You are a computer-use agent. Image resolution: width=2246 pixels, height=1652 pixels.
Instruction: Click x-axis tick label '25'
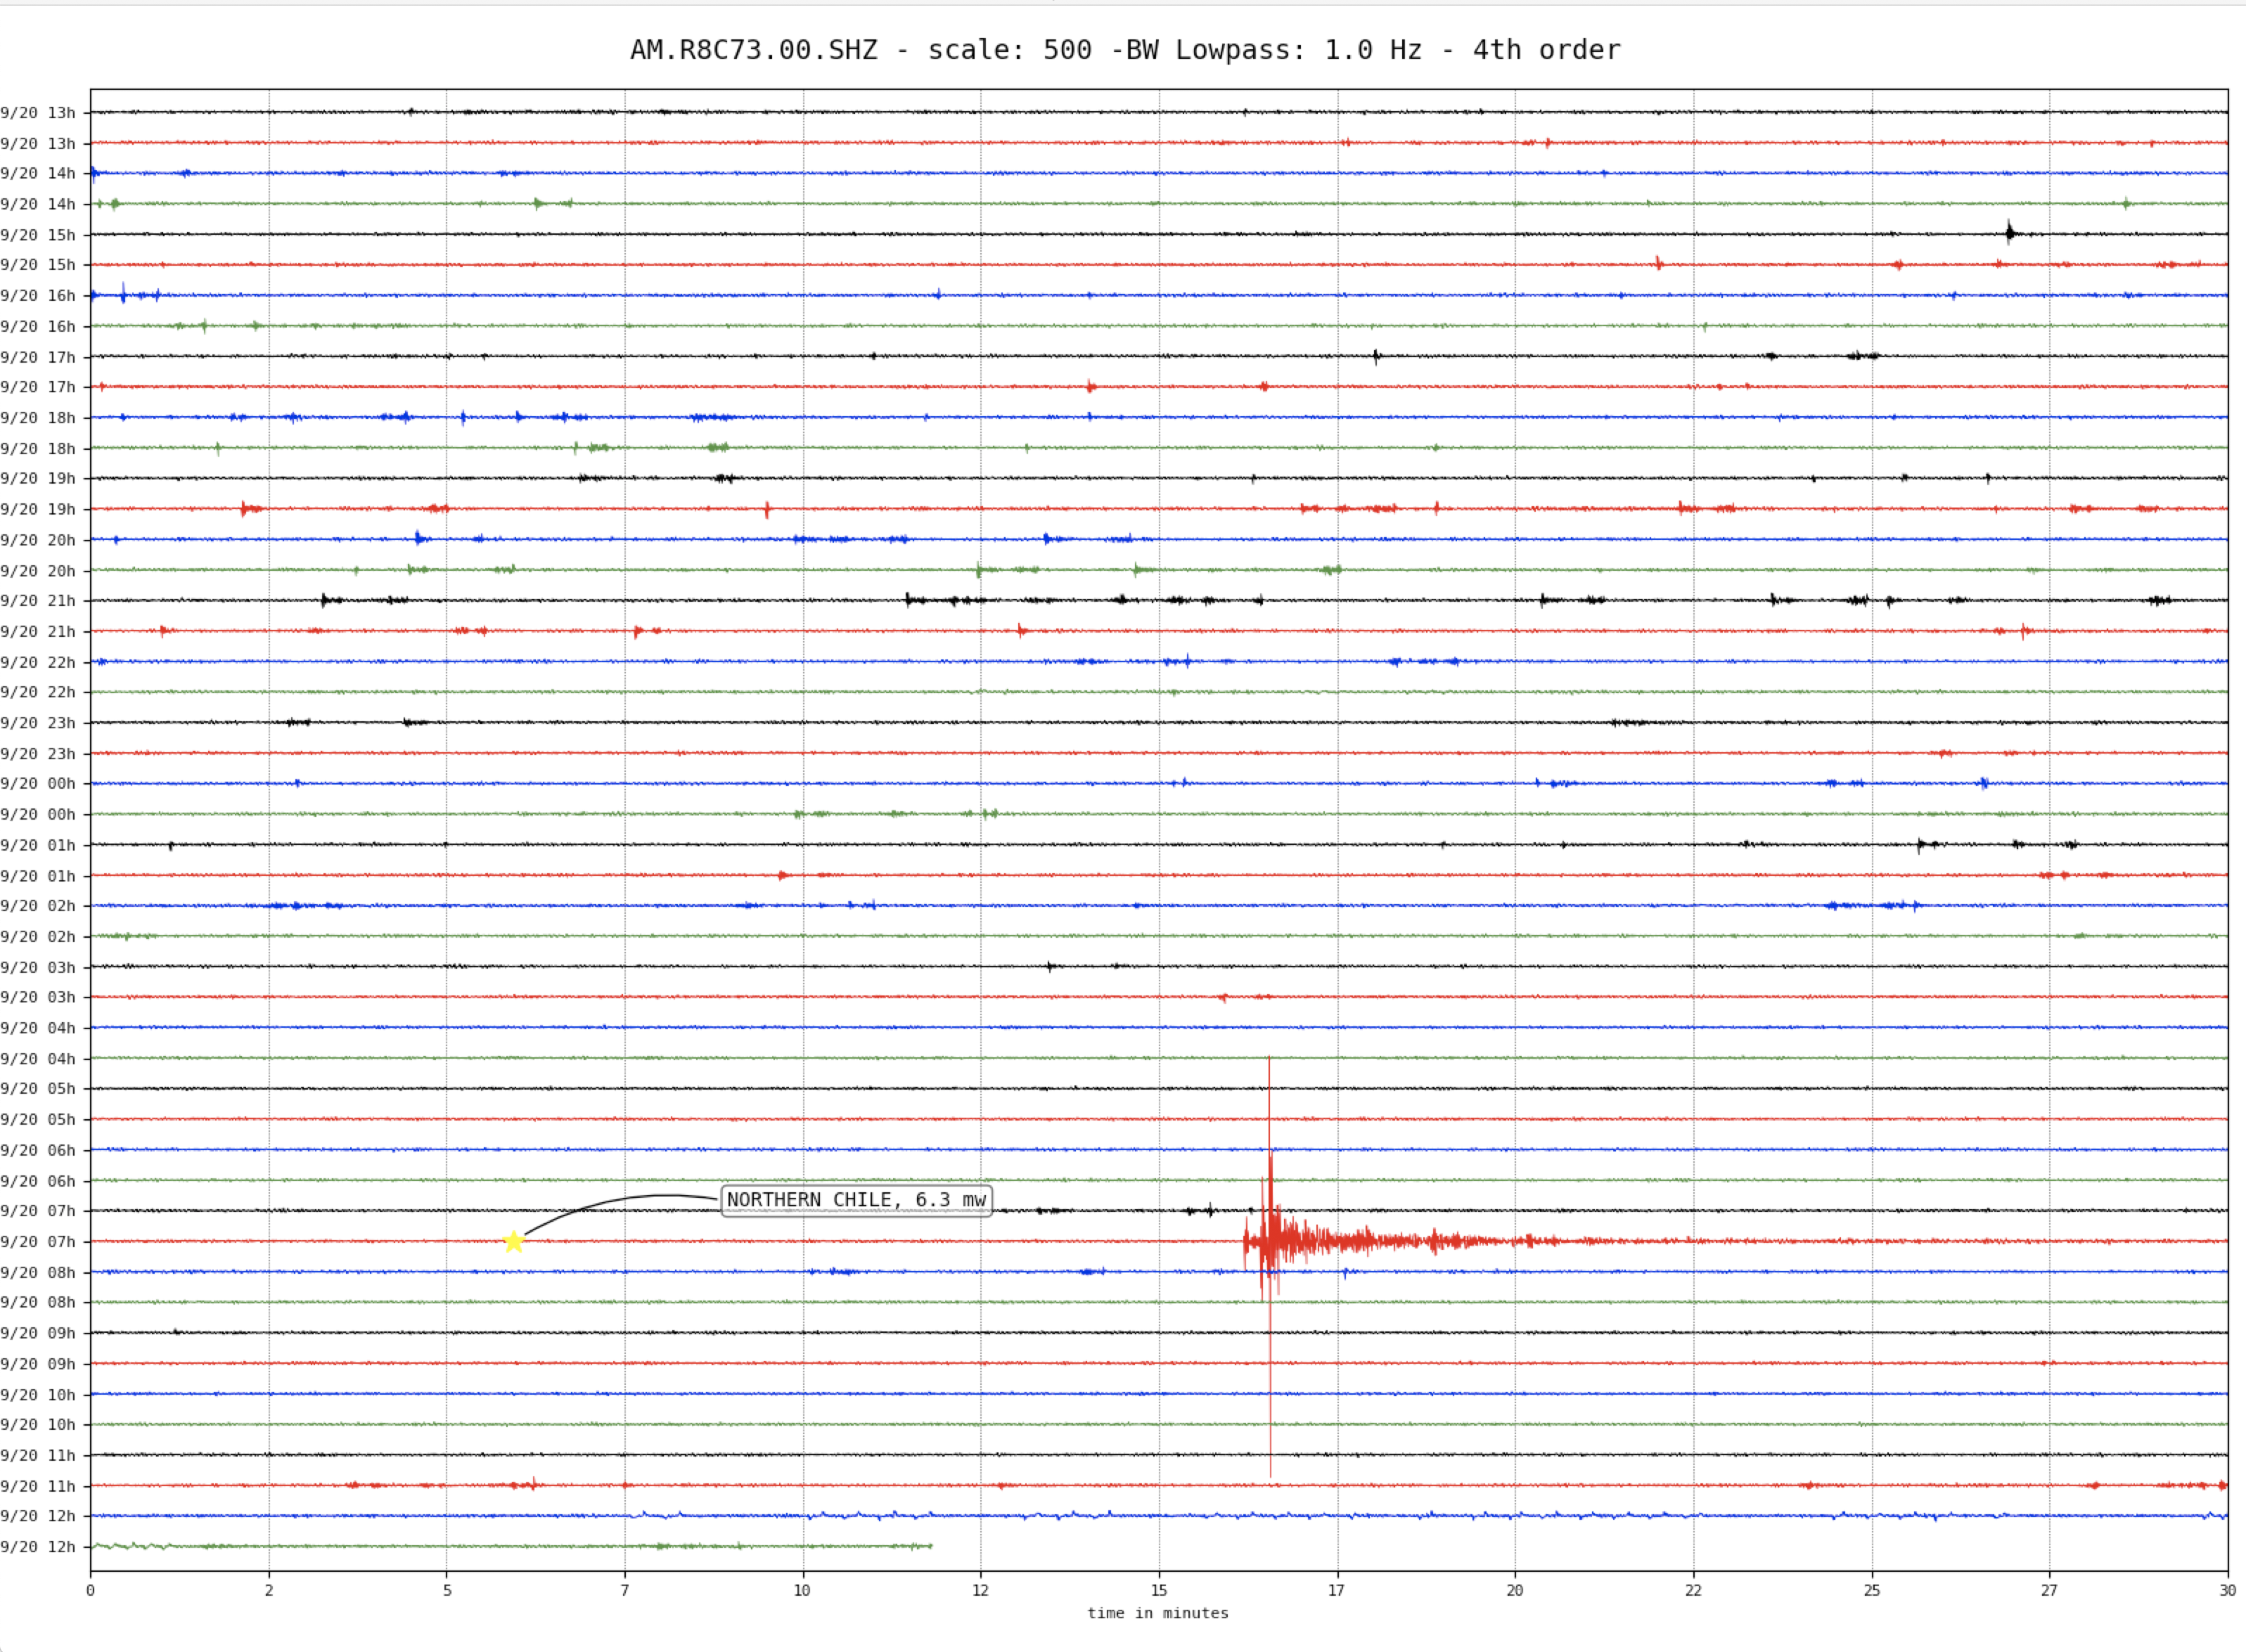tap(1870, 1590)
